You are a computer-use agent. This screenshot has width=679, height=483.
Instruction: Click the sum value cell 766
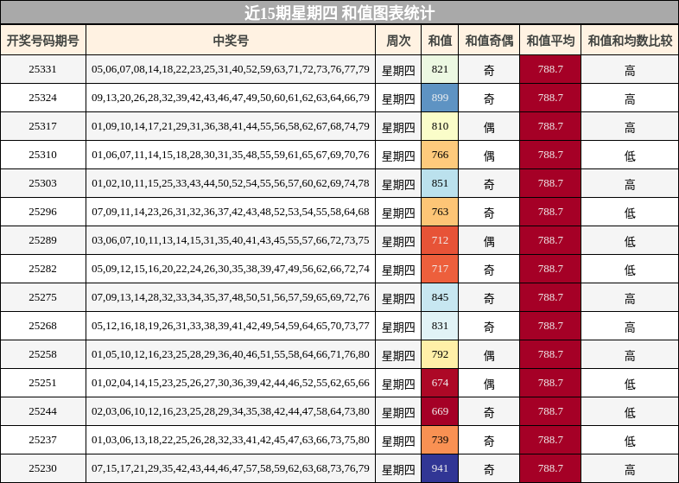click(440, 155)
